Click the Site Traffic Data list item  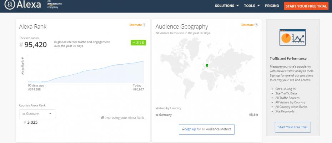tap(286, 93)
